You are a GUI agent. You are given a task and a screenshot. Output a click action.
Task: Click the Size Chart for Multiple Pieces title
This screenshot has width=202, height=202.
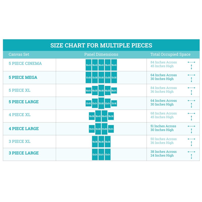tap(101, 45)
